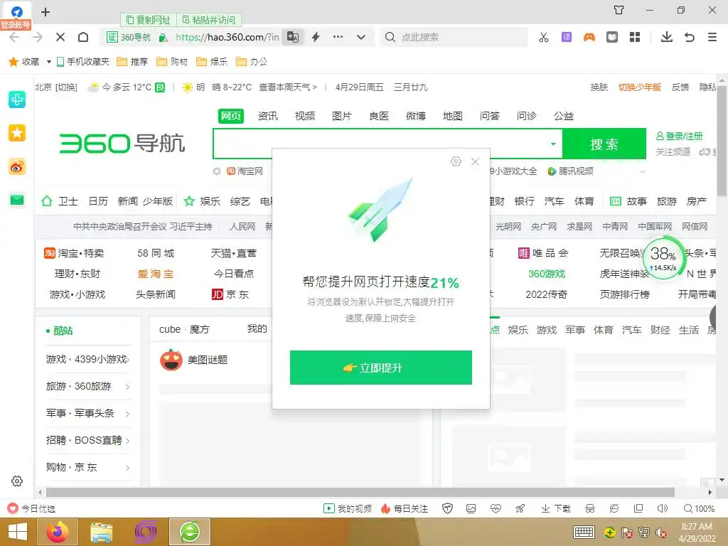Open the 购物 bookmark folder
This screenshot has height=546, width=728.
click(x=172, y=62)
